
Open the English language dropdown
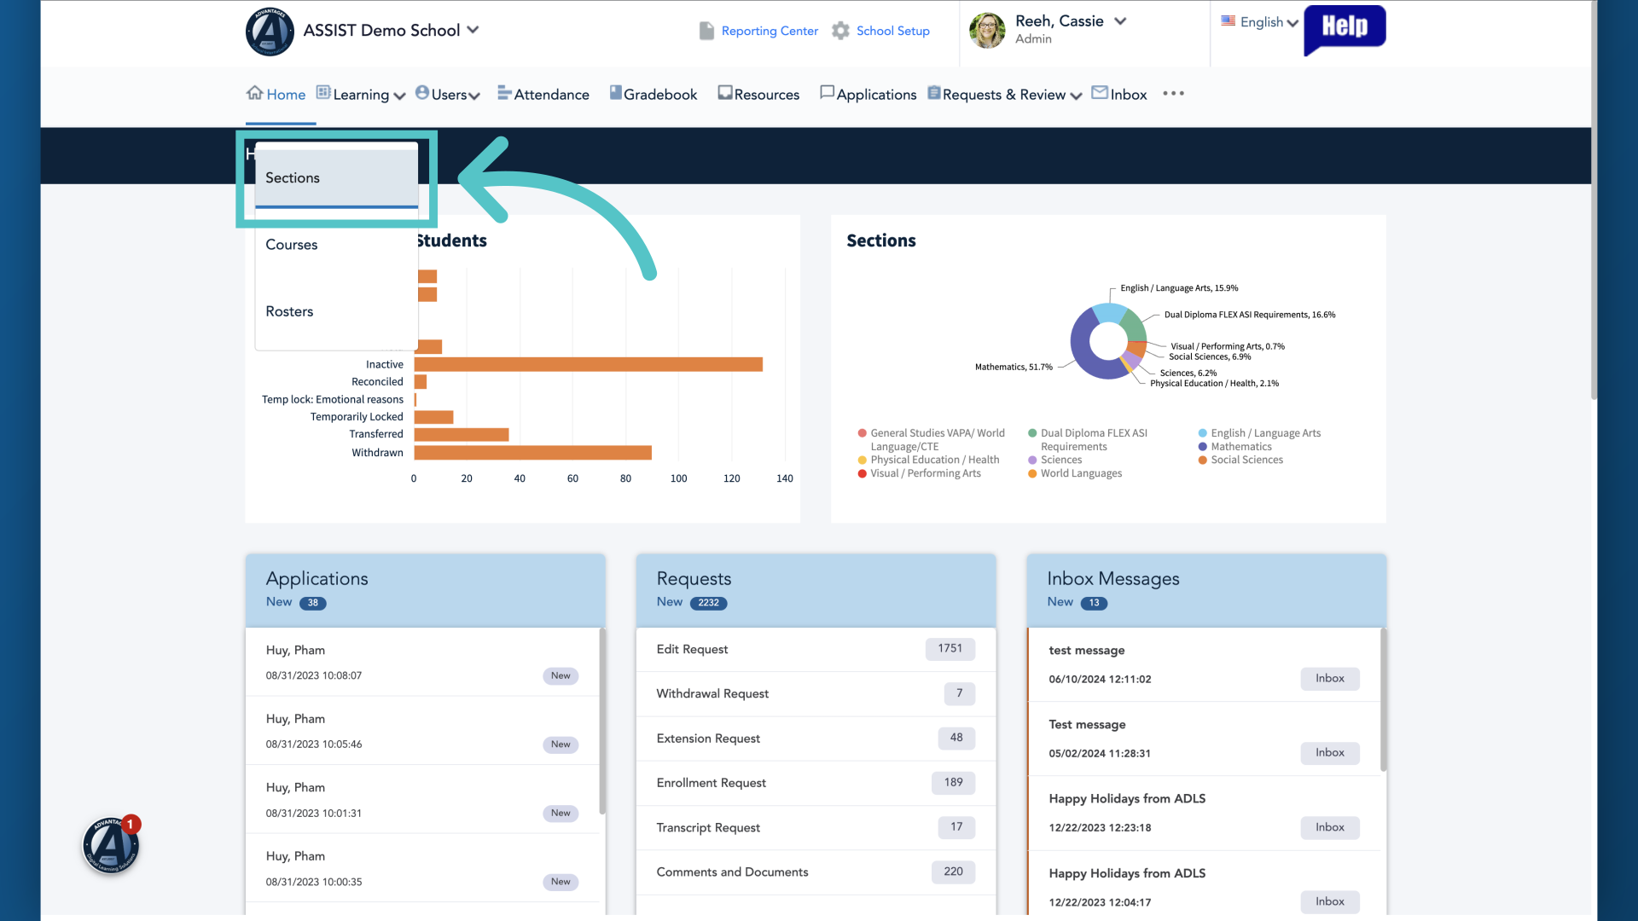coord(1260,22)
